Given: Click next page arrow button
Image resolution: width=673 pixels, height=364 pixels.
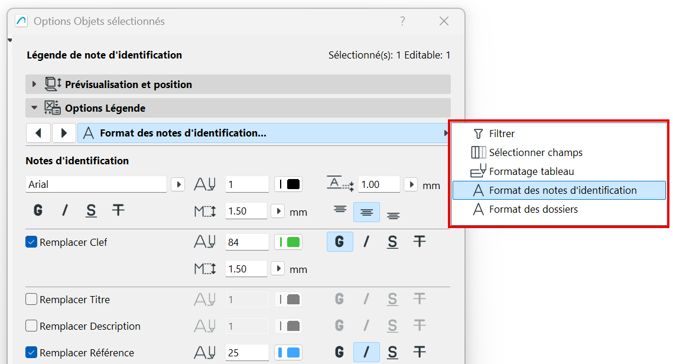Looking at the screenshot, I should tap(64, 133).
